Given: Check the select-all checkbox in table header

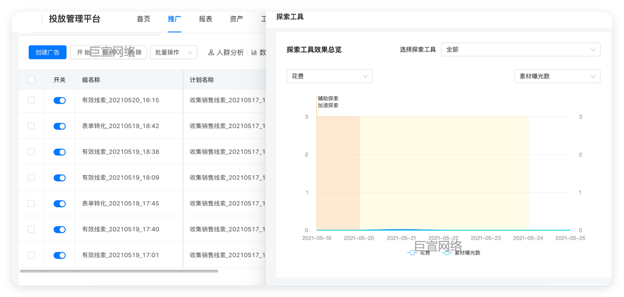Looking at the screenshot, I should [31, 80].
